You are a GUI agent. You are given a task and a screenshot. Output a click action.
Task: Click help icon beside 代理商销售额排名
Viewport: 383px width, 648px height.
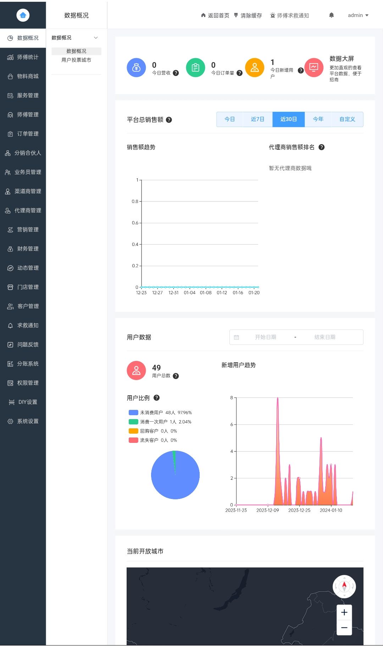point(322,147)
